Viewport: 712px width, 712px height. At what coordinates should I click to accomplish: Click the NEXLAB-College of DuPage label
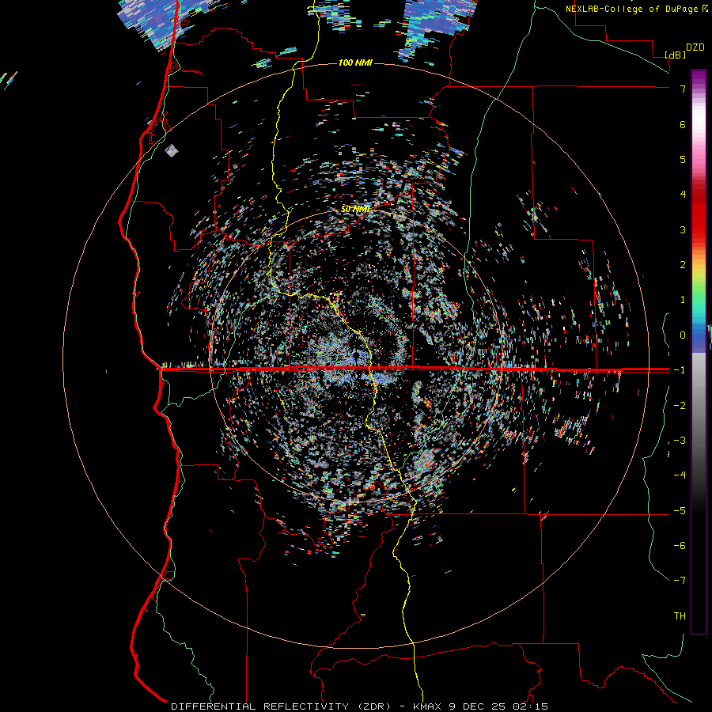632,9
